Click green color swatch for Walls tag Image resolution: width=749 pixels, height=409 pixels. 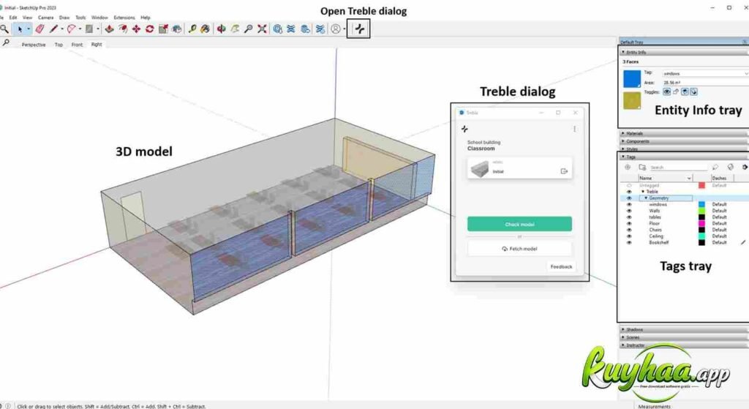point(701,211)
